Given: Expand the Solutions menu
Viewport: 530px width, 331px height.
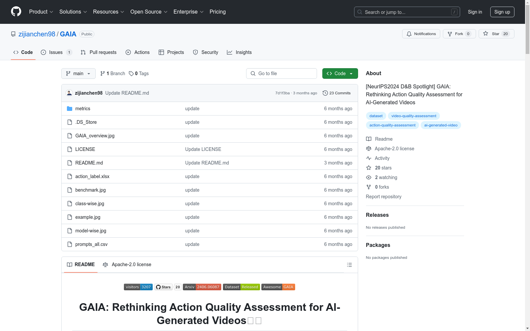Looking at the screenshot, I should (73, 12).
